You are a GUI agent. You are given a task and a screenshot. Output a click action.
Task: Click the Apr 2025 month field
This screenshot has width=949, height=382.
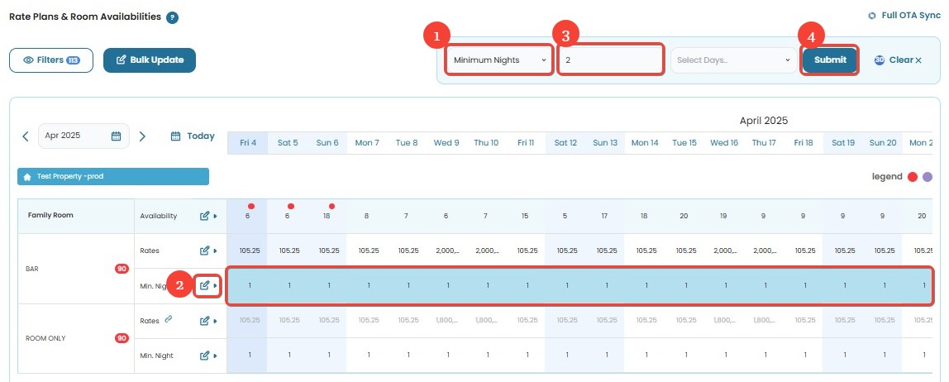tap(83, 136)
